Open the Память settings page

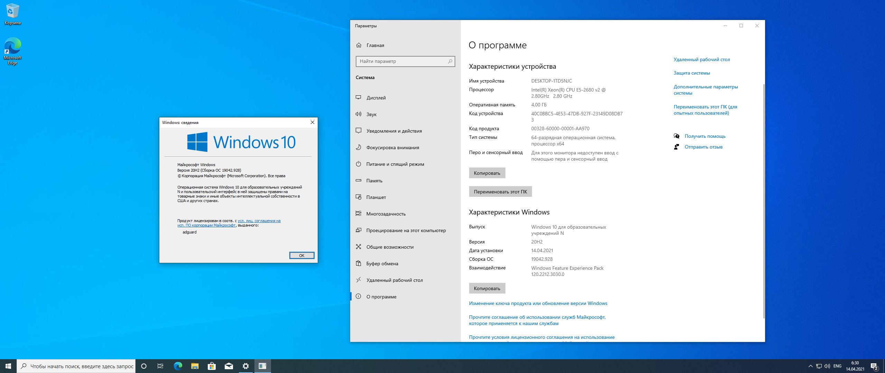pyautogui.click(x=405, y=181)
